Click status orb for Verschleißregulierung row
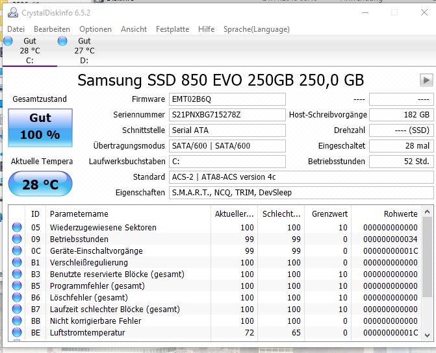436x353 pixels. click(x=17, y=262)
